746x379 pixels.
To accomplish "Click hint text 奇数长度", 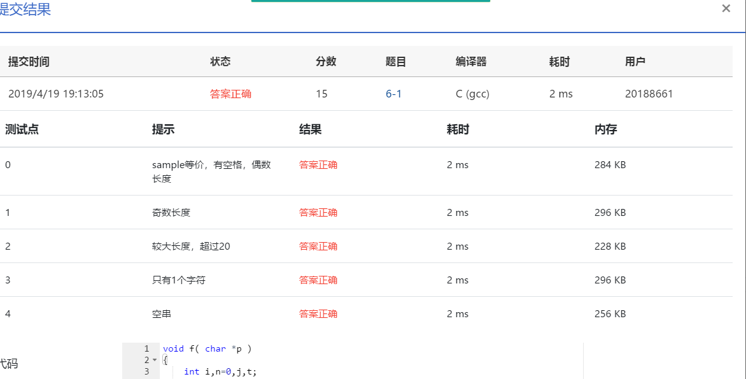I will [171, 212].
